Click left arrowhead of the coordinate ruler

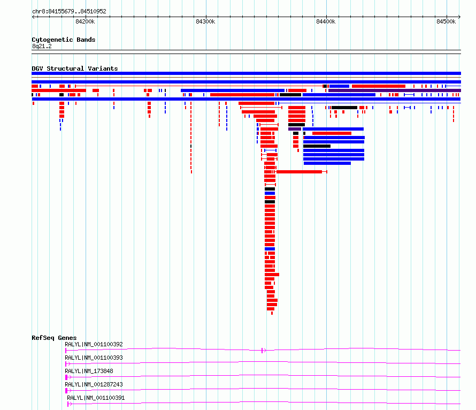[x=33, y=17]
